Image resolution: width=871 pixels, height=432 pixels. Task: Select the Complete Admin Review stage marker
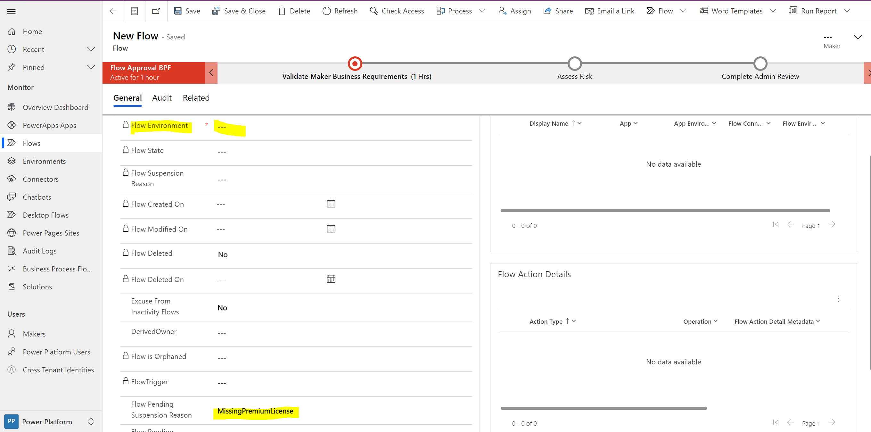pos(760,63)
